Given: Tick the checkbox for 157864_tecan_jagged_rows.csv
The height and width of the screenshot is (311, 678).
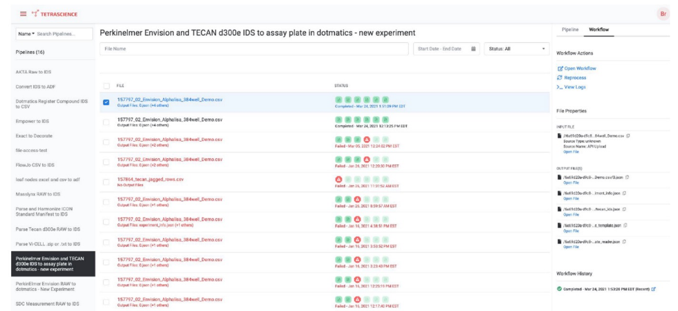Looking at the screenshot, I should click(107, 182).
